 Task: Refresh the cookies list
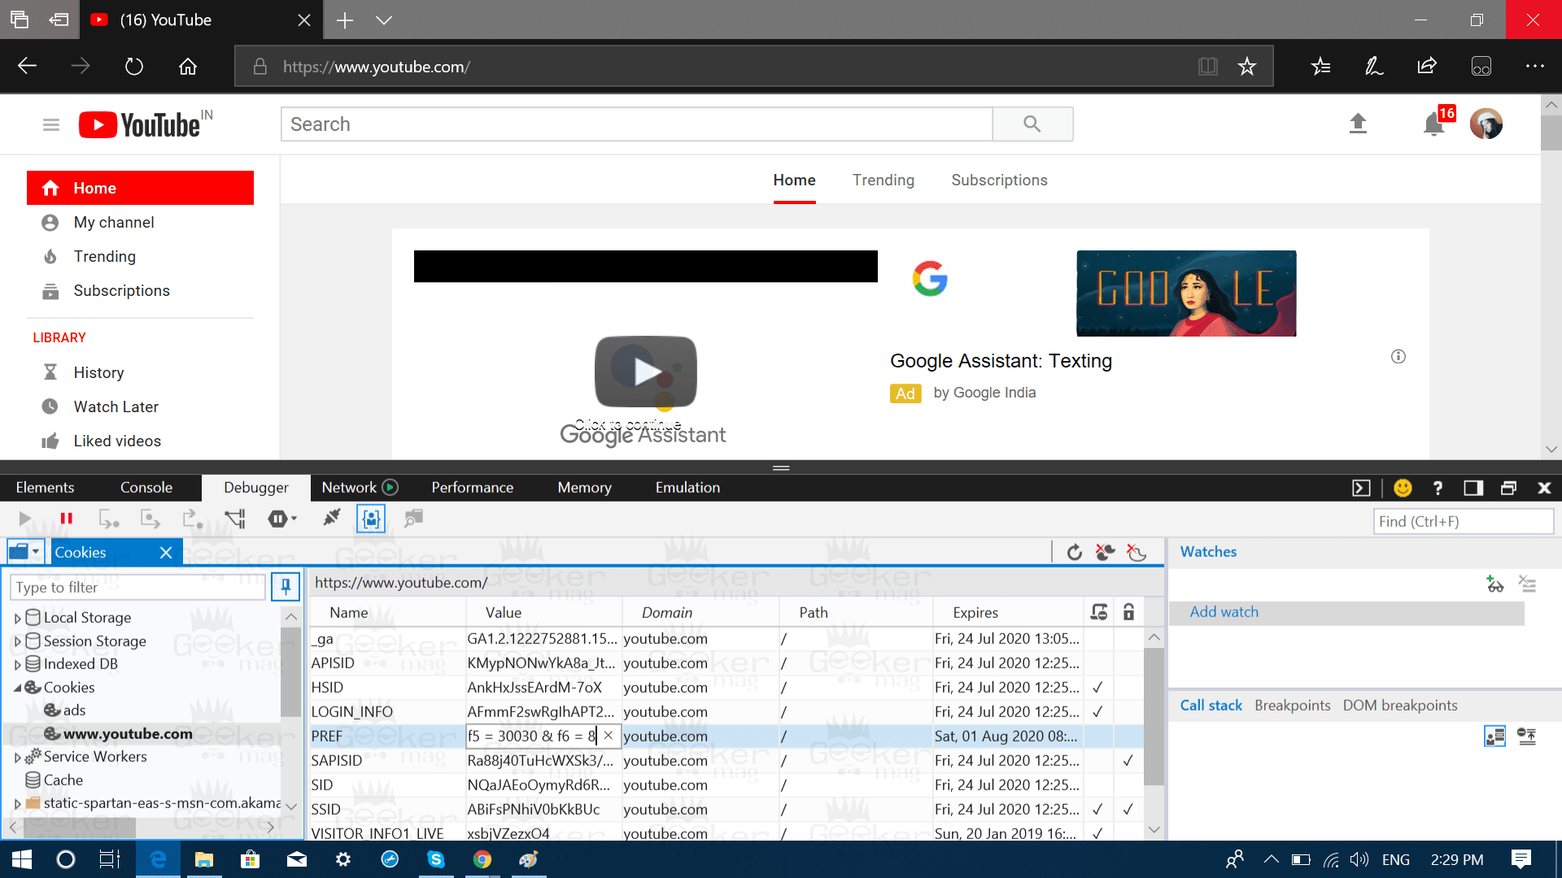pos(1075,553)
